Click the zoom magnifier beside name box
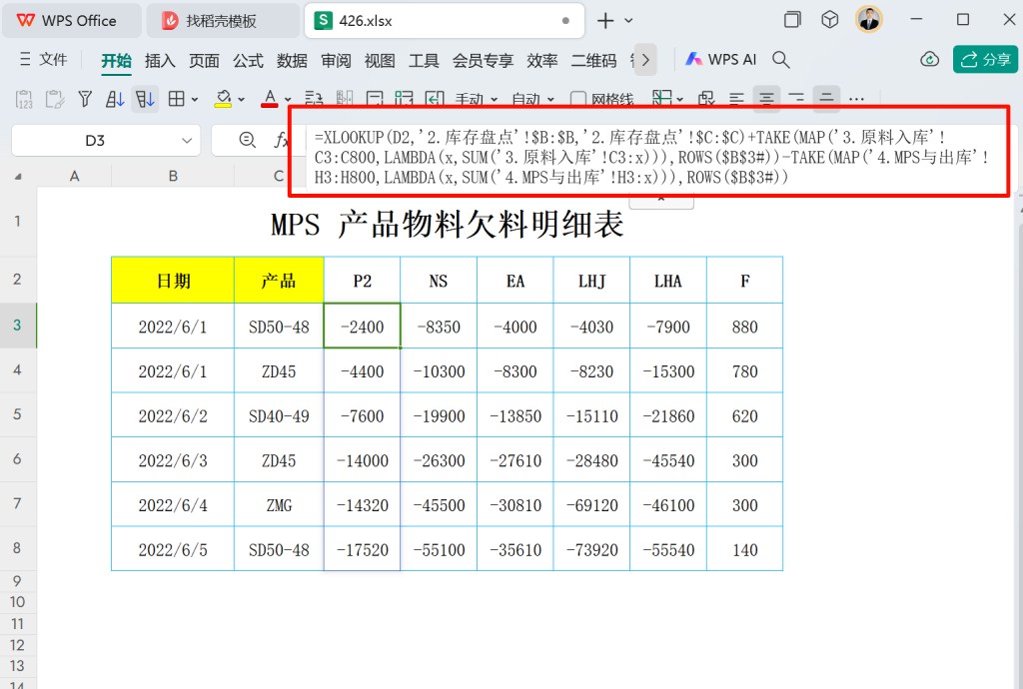Image resolution: width=1023 pixels, height=689 pixels. pos(248,140)
